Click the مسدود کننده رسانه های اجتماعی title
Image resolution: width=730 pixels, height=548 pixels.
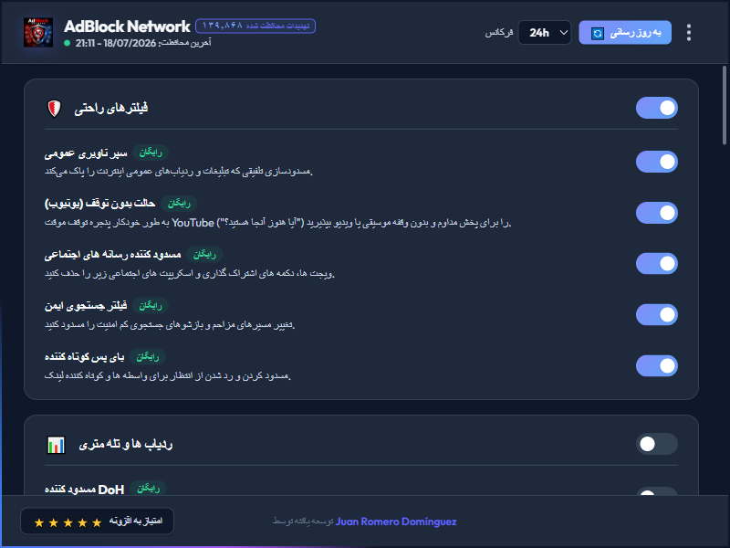[x=112, y=255]
